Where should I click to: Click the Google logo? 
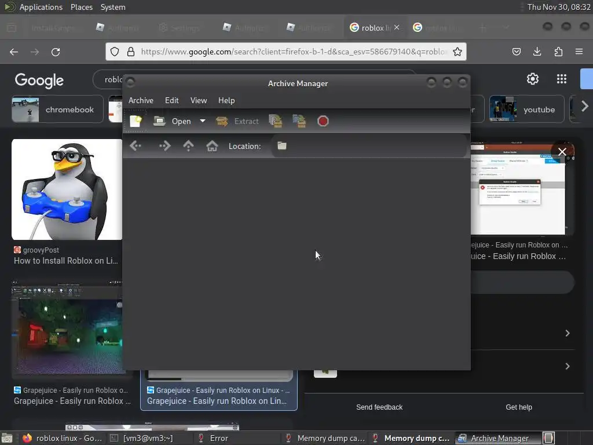click(39, 80)
